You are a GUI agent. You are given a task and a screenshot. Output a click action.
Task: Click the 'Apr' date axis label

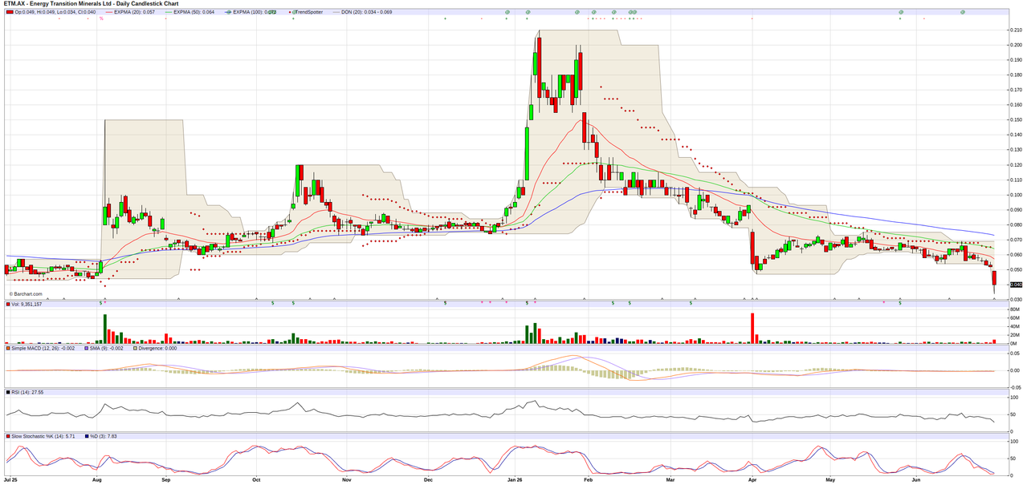pyautogui.click(x=752, y=480)
